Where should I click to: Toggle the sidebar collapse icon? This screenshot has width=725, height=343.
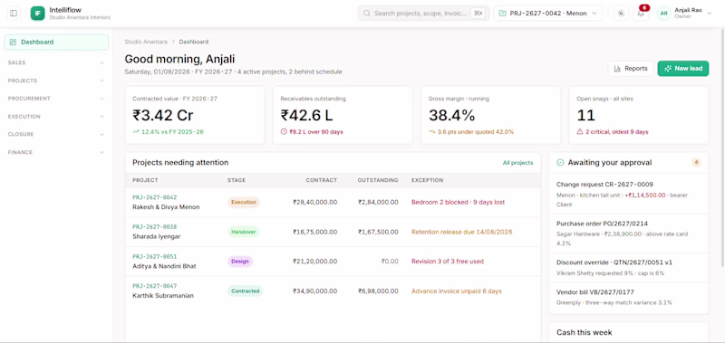click(14, 13)
